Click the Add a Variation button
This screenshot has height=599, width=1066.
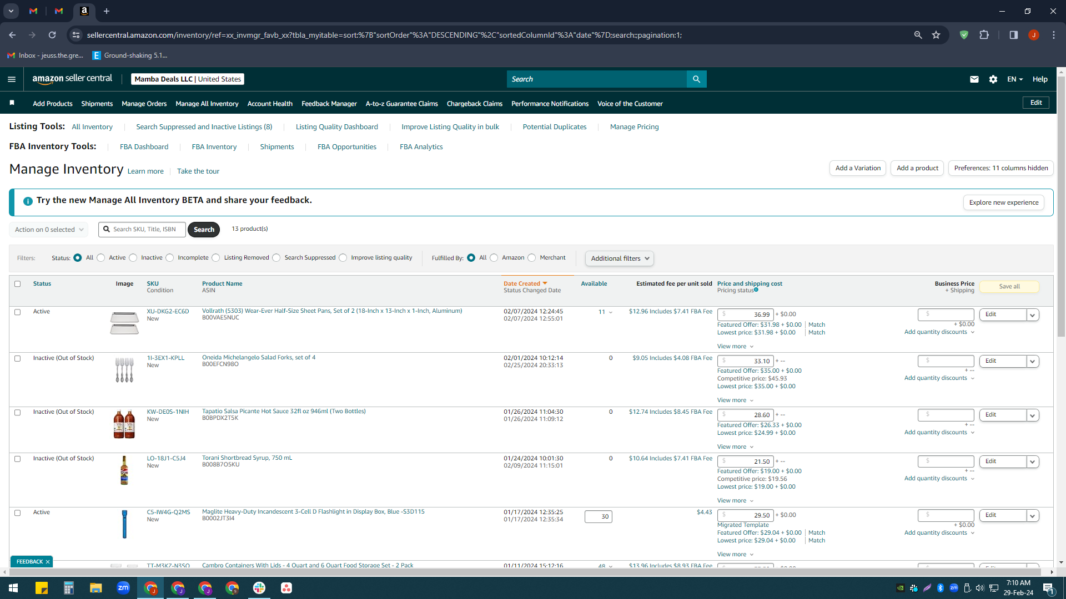858,168
